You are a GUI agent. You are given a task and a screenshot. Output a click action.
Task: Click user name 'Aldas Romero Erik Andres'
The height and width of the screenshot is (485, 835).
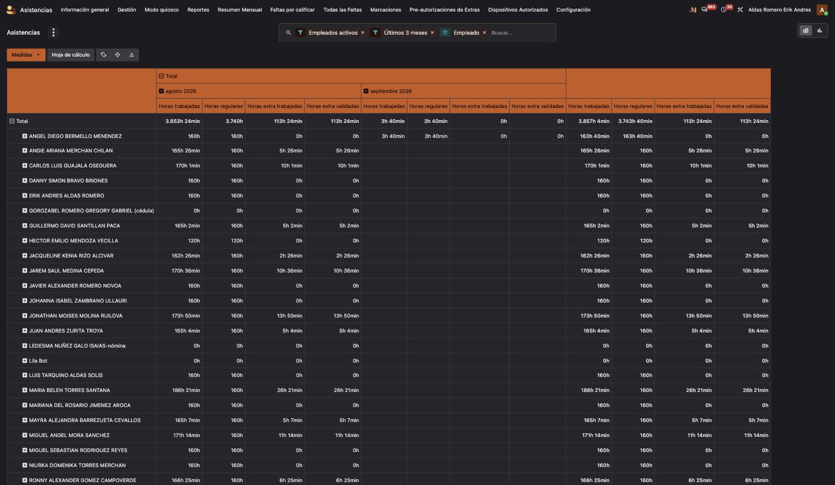[x=780, y=10]
